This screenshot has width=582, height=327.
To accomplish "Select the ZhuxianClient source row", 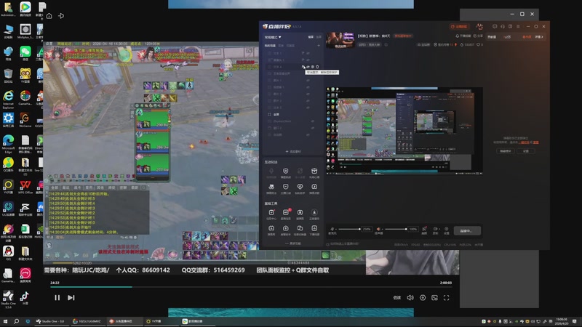I will (293, 121).
